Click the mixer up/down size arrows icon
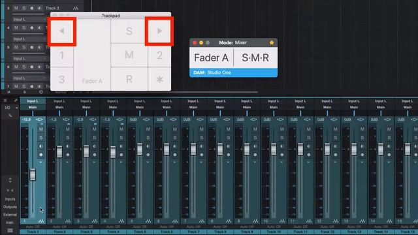Viewport: 418px width, 235px height. tap(10, 180)
